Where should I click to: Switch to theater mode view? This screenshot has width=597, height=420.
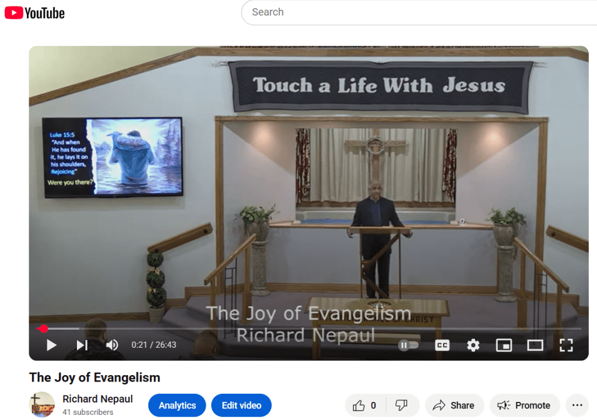(x=535, y=345)
